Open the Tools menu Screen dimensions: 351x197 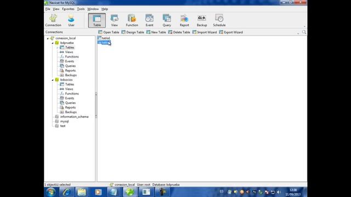pyautogui.click(x=81, y=9)
